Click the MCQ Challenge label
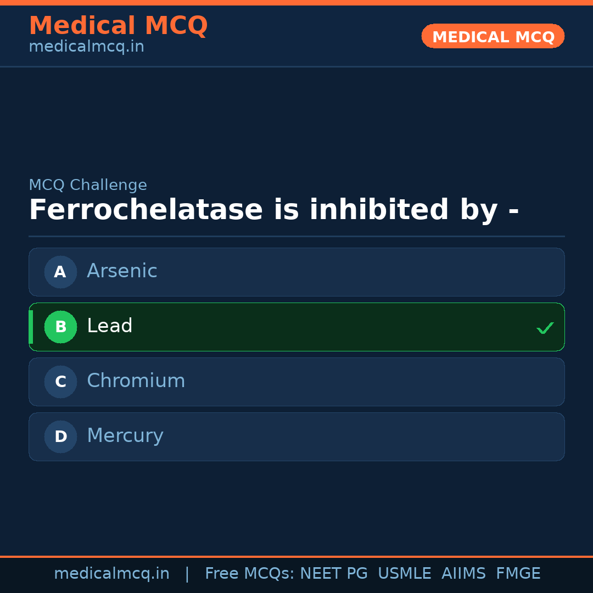Screen dimensions: 593x593 (x=88, y=185)
